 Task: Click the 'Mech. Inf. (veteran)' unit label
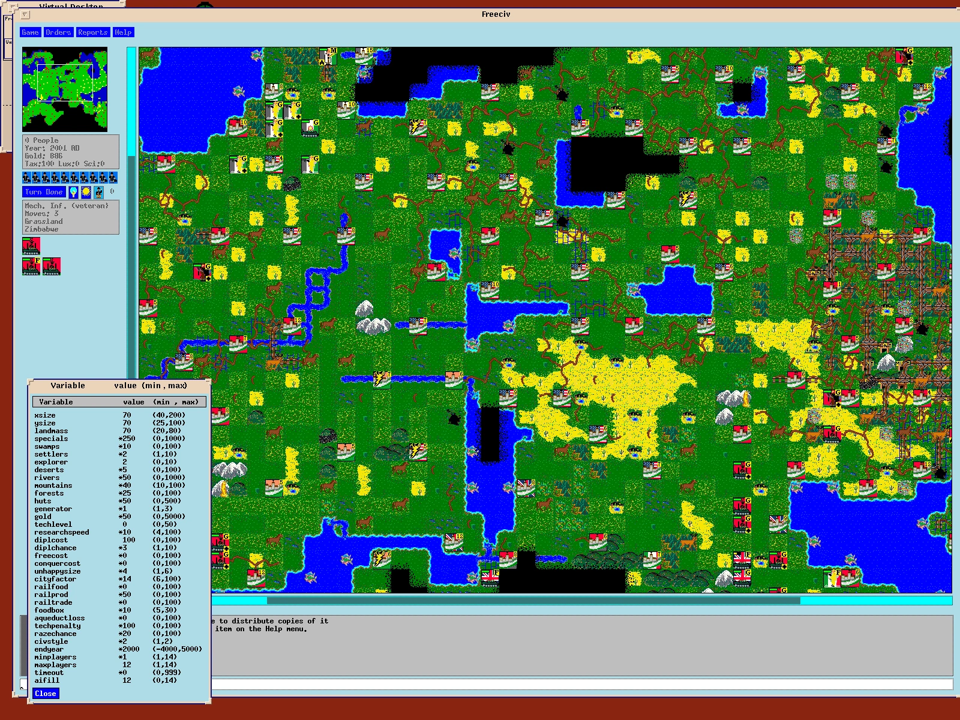[67, 206]
